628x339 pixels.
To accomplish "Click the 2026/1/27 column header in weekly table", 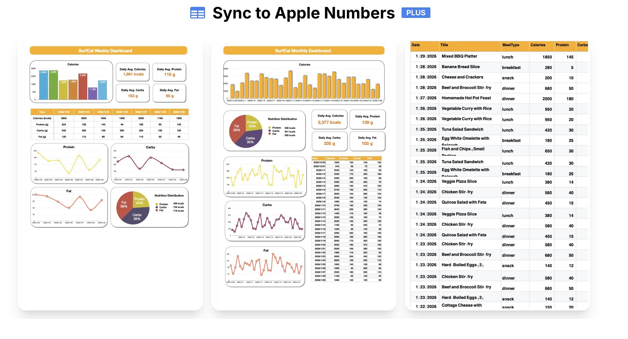I will (141, 112).
